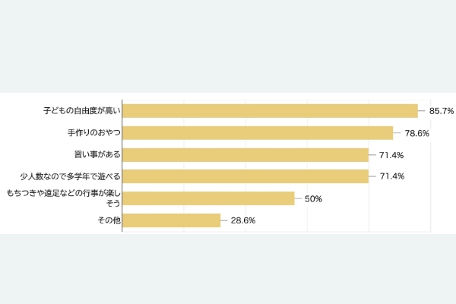The image size is (456, 304).
Task: Click the 78.6% value label
Action: (x=417, y=133)
